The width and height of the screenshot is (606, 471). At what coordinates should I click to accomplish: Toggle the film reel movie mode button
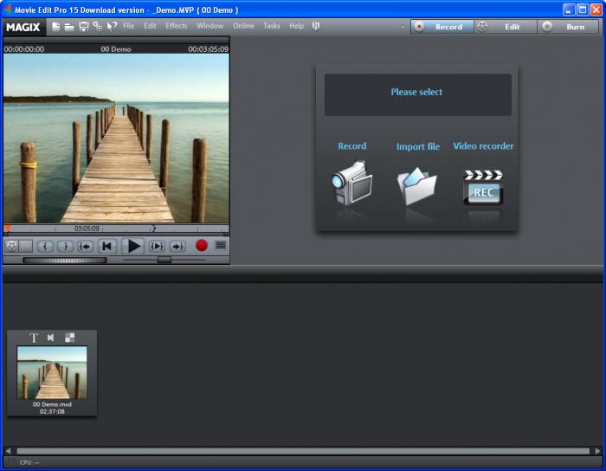point(12,246)
